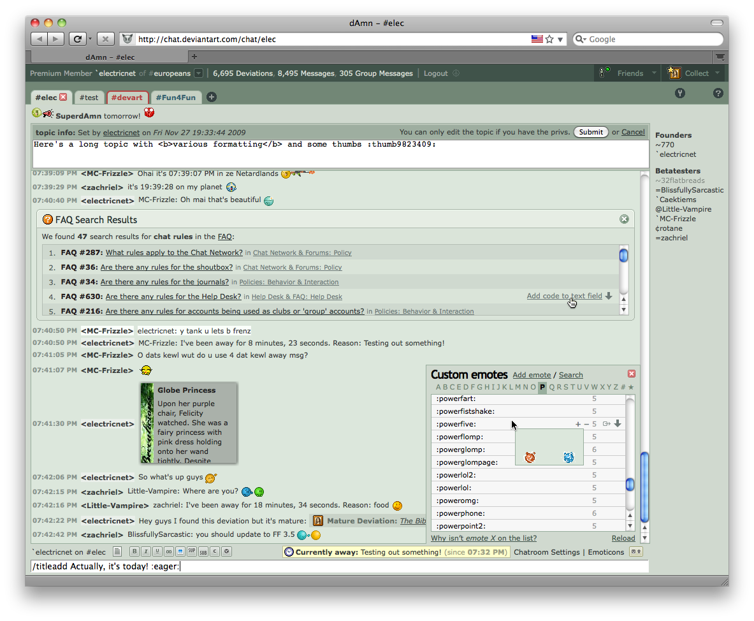Toggle italic formatting button
The width and height of the screenshot is (754, 621).
point(146,552)
